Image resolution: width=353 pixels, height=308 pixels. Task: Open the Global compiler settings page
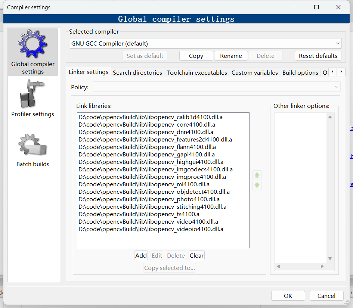[33, 52]
